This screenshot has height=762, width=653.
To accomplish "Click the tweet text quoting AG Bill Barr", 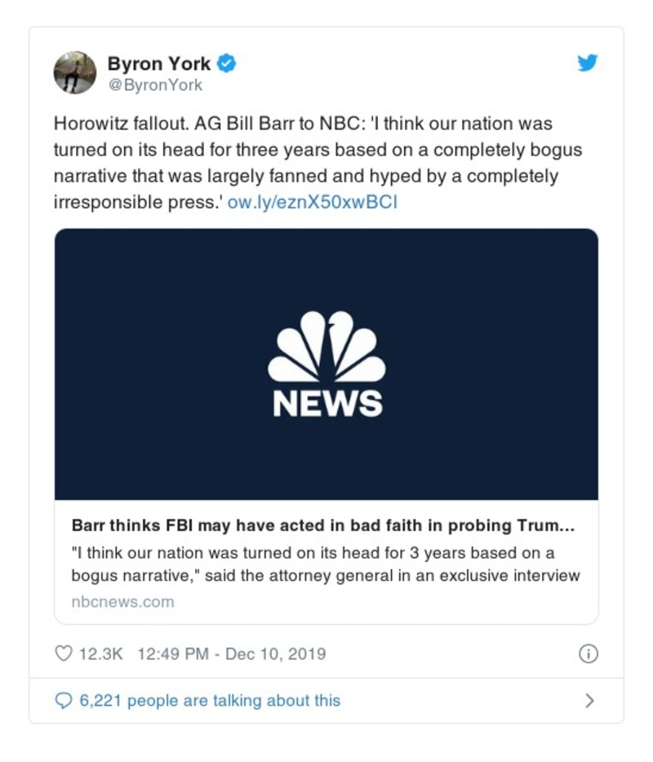I will tap(306, 163).
